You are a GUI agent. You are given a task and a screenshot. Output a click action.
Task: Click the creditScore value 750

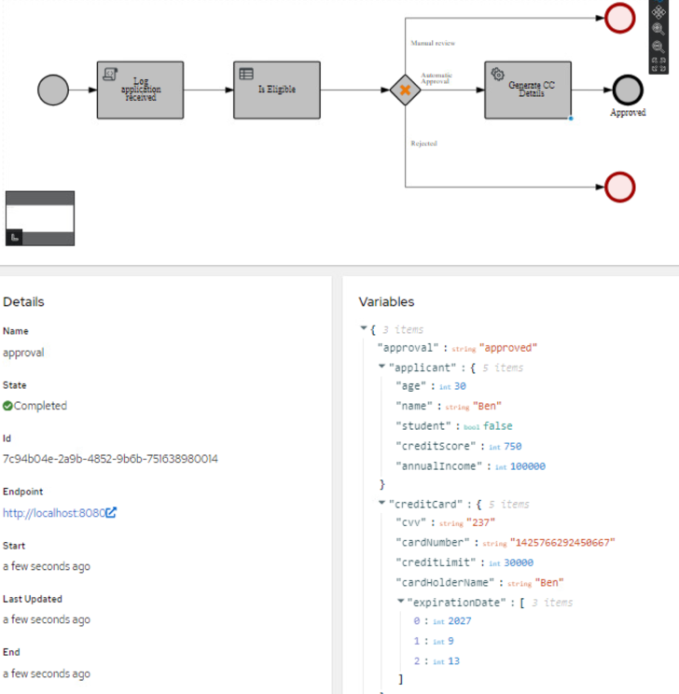[513, 446]
